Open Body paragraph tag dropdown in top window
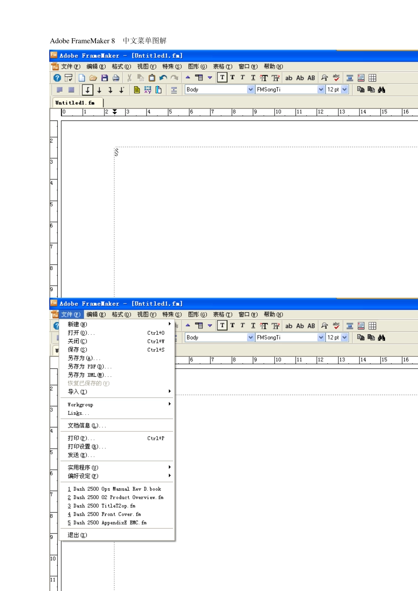 tap(251, 89)
